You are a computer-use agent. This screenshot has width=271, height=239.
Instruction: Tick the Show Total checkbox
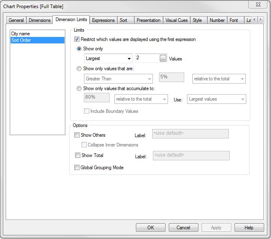click(77, 155)
